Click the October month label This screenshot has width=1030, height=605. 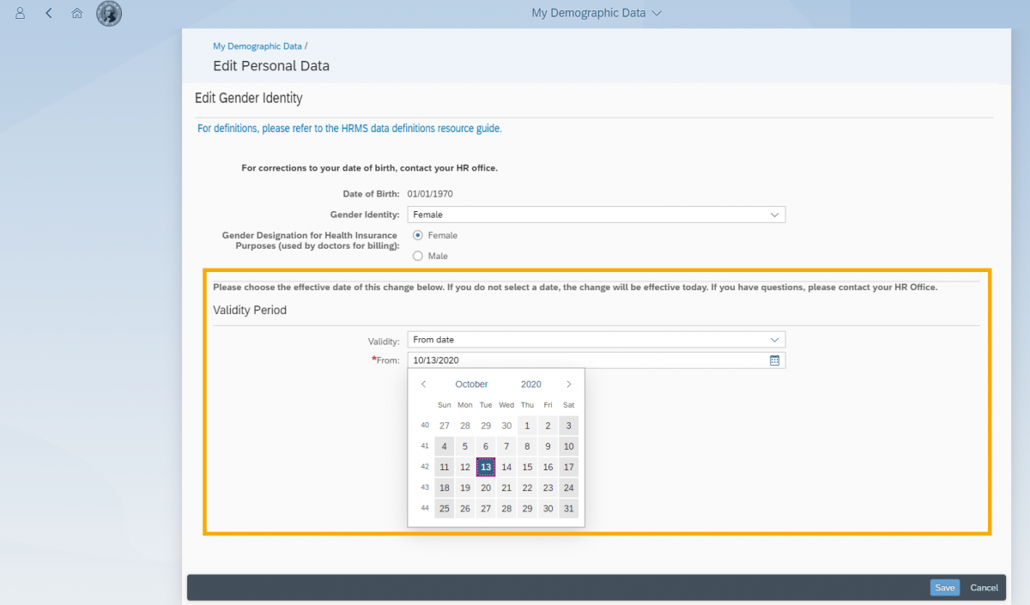point(471,384)
